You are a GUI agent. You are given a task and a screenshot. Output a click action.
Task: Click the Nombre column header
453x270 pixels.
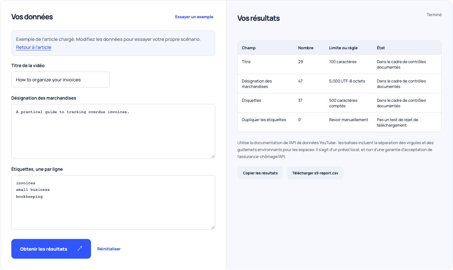pos(306,48)
